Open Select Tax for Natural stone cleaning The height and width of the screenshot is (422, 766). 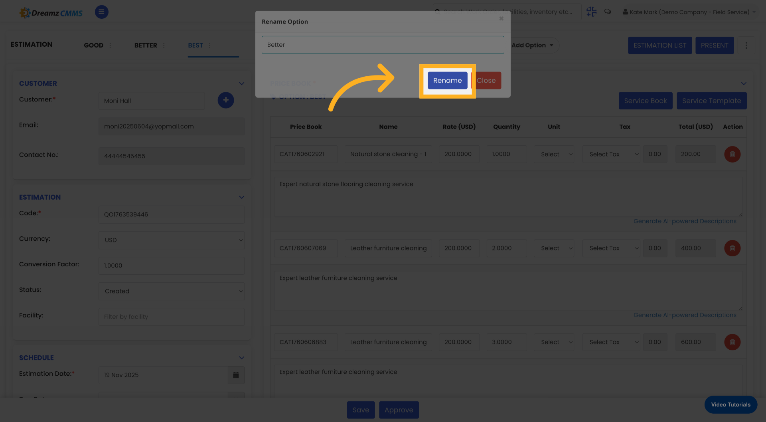point(611,154)
